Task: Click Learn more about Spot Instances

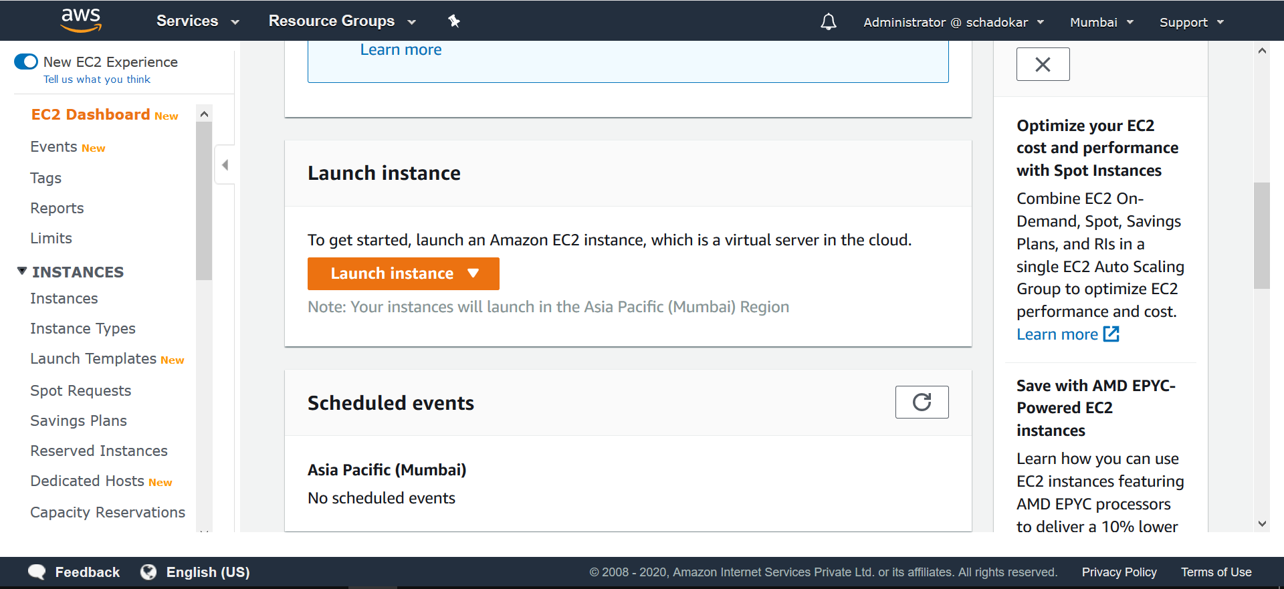Action: tap(1057, 334)
